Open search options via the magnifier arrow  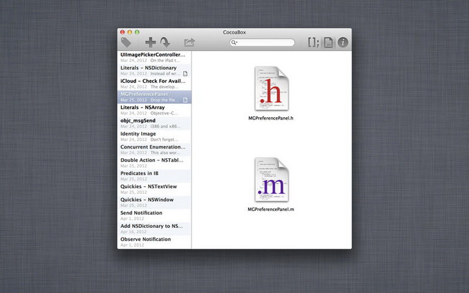[x=234, y=42]
